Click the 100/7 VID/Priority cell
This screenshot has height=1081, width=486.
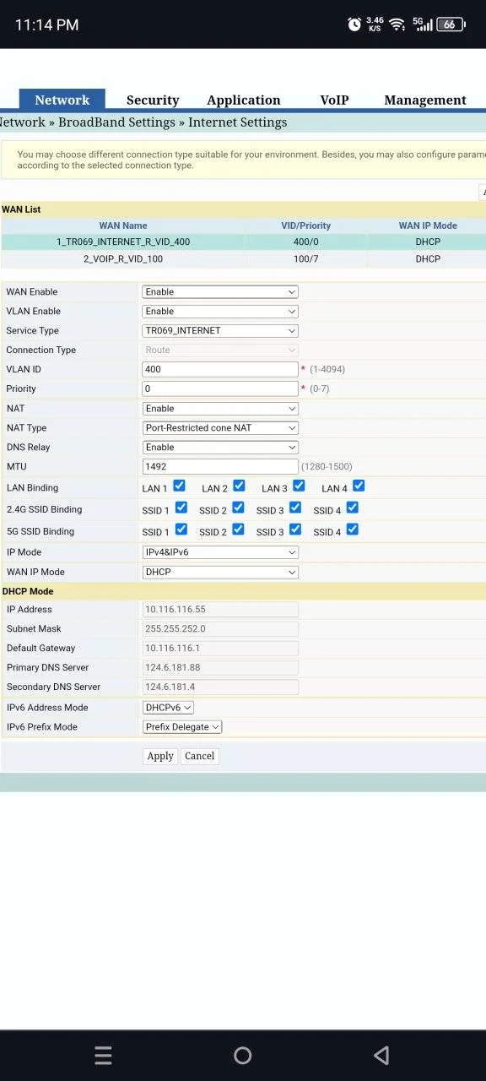pyautogui.click(x=306, y=258)
